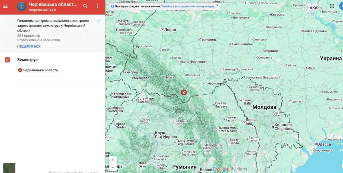Zoom in with the plus button
343x173 pixels.
point(113,160)
